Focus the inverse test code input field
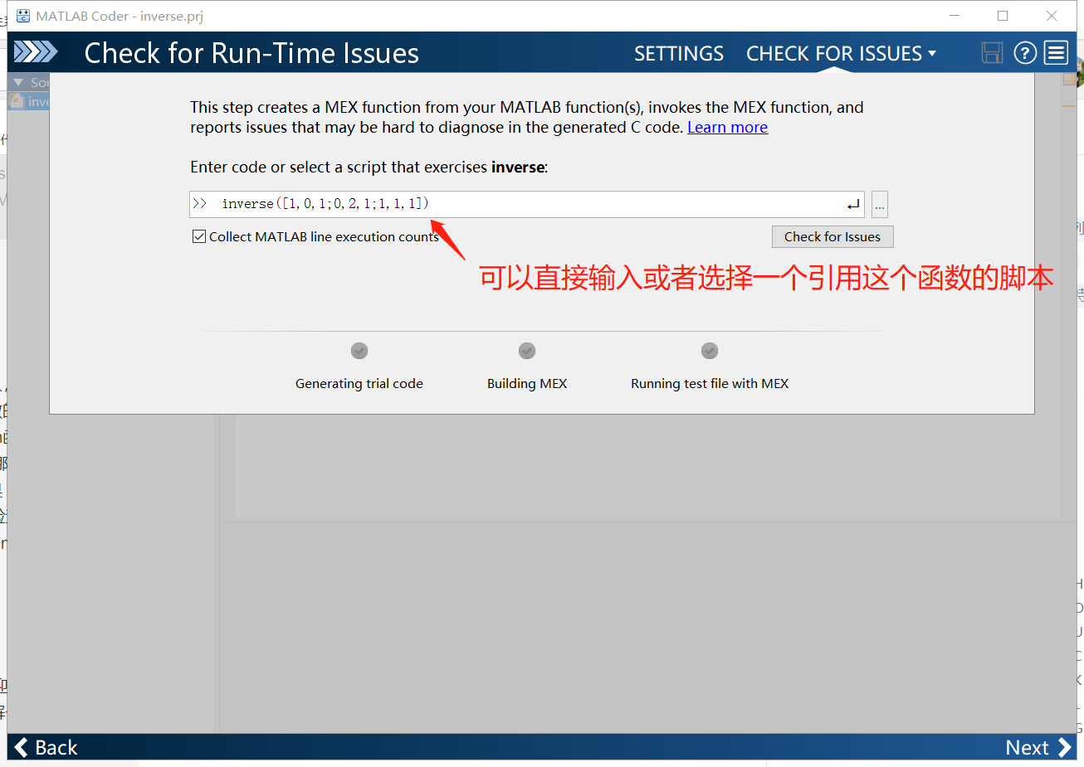This screenshot has width=1084, height=767. click(527, 204)
